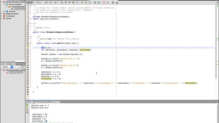This screenshot has height=123, width=219.
Task: Close the Navigator tab
Action: coord(14,64)
